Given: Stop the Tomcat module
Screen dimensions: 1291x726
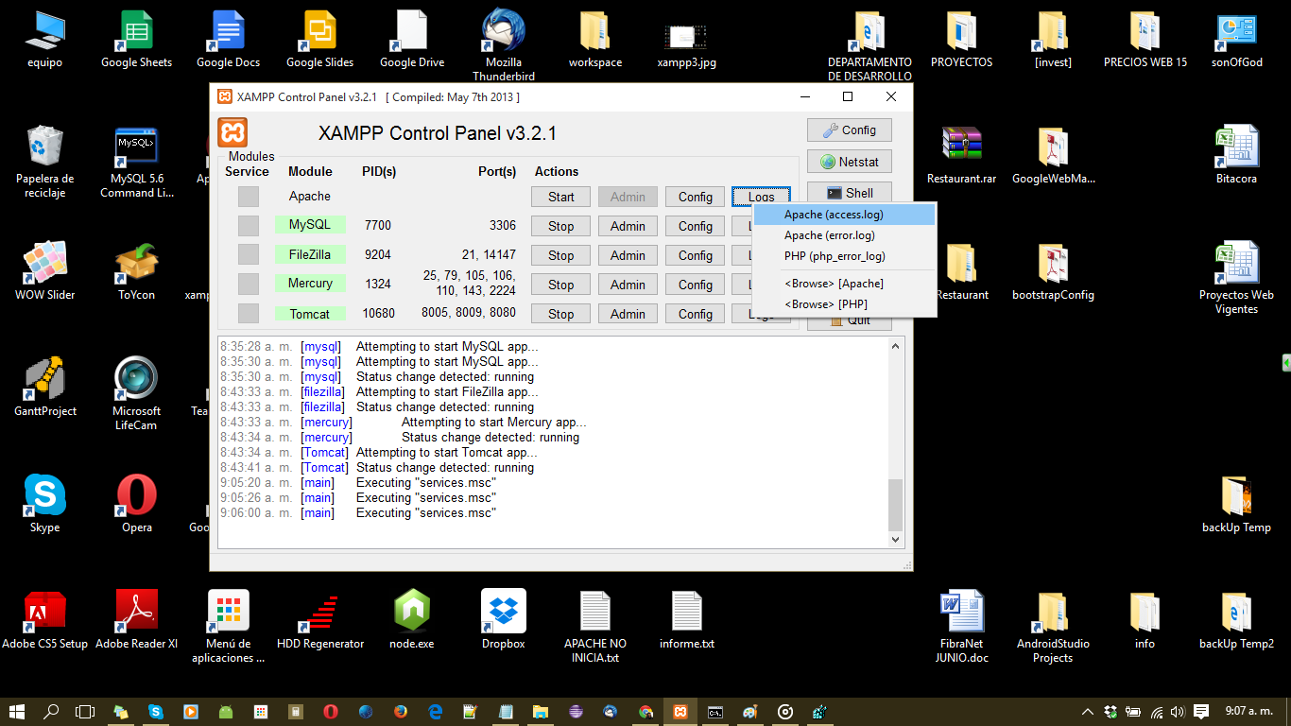Looking at the screenshot, I should point(561,314).
